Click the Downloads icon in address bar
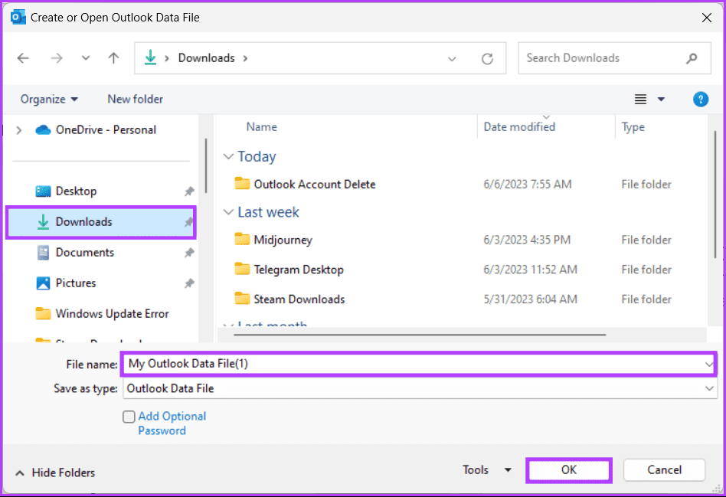Viewport: 726px width, 497px height. 150,58
